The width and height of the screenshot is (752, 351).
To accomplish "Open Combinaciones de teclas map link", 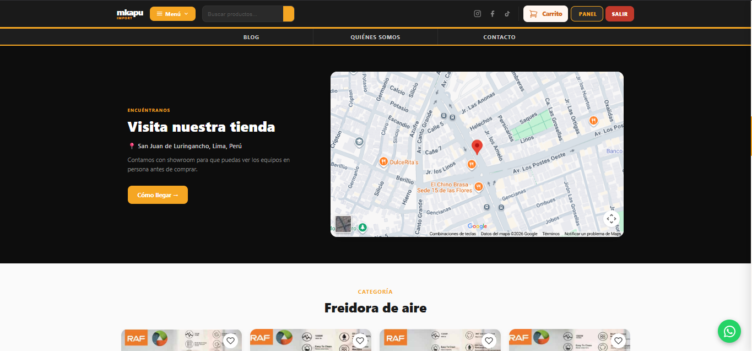I will (453, 234).
